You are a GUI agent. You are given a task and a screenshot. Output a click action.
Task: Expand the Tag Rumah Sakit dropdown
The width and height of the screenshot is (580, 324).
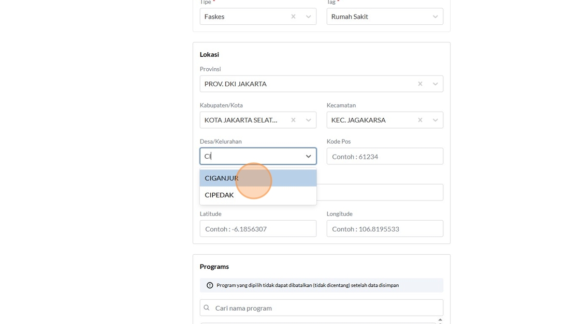(436, 17)
